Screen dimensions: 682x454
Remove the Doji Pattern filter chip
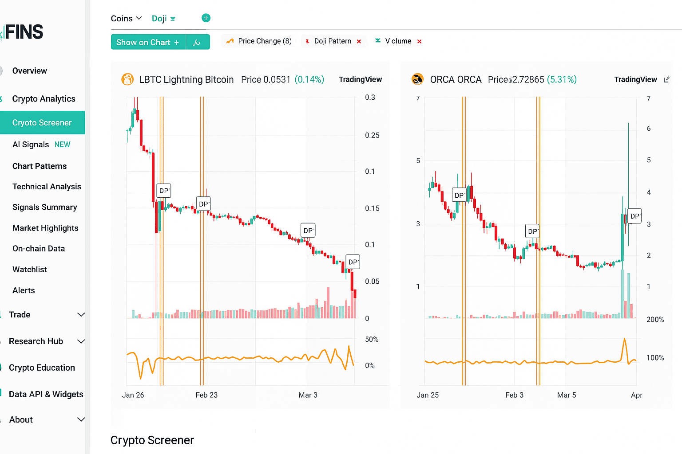tap(359, 42)
